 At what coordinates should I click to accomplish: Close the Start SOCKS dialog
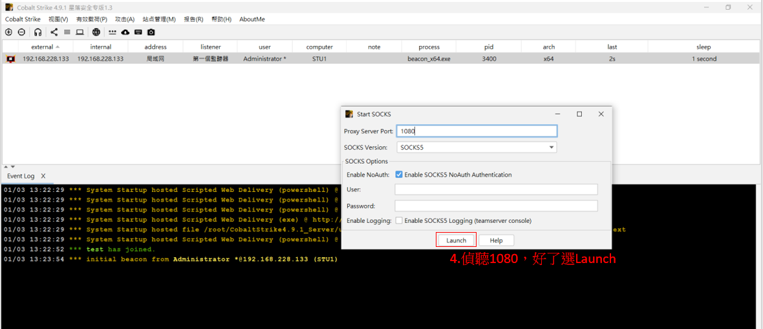(601, 114)
